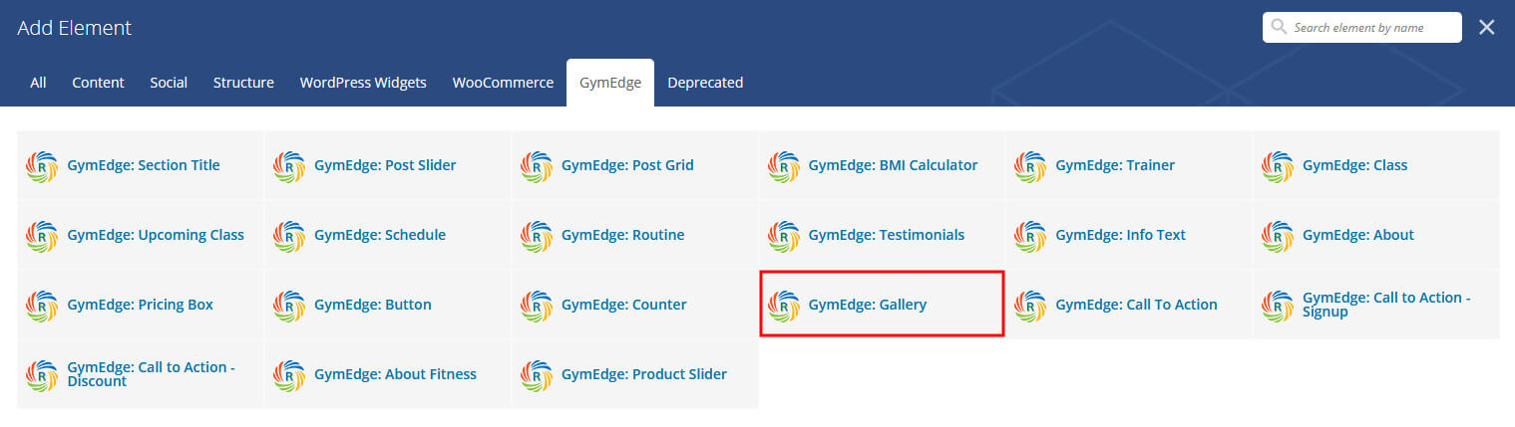The image size is (1515, 427).
Task: Choose the GymEdge: Schedule icon
Action: coord(289,235)
